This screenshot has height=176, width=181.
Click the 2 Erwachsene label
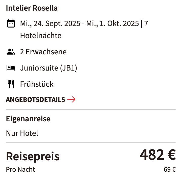coord(43,52)
